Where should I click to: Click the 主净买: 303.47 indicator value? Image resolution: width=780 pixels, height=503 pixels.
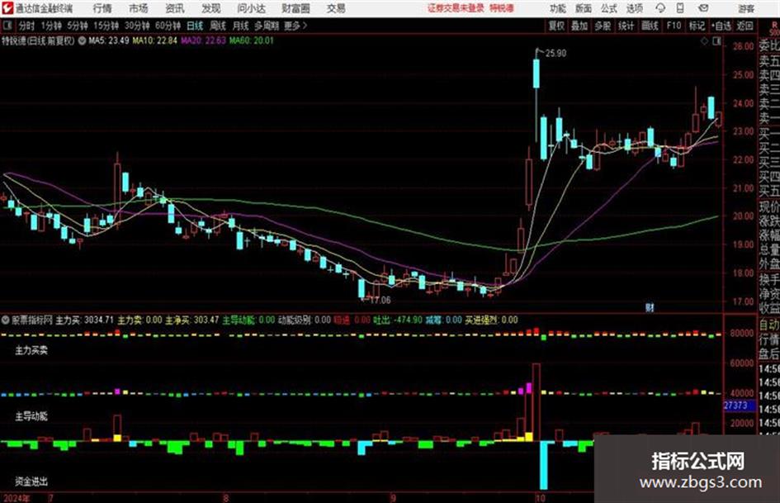pos(191,320)
